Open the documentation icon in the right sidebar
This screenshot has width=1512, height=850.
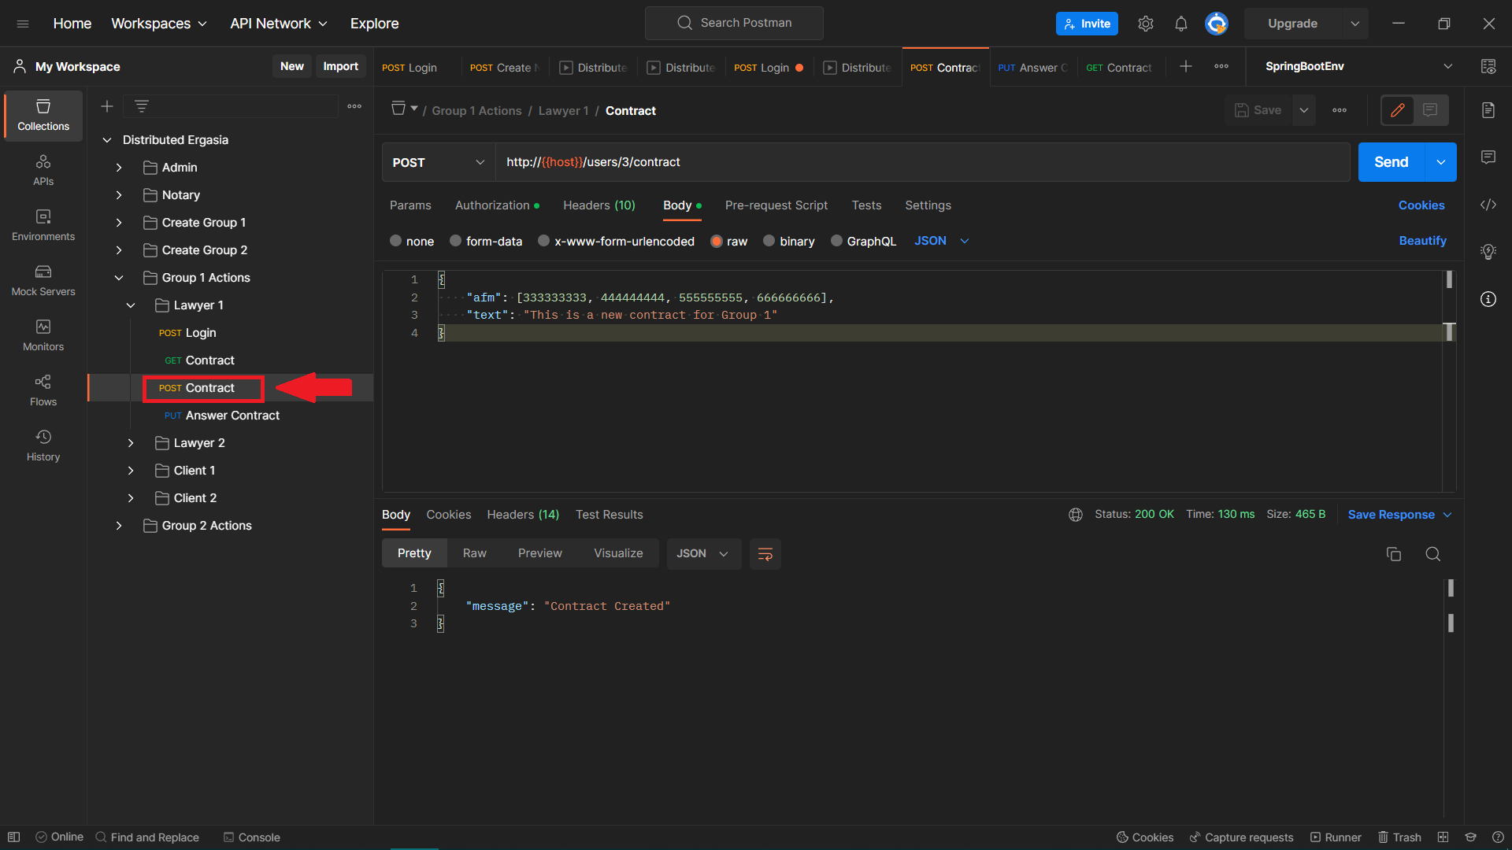click(1488, 110)
